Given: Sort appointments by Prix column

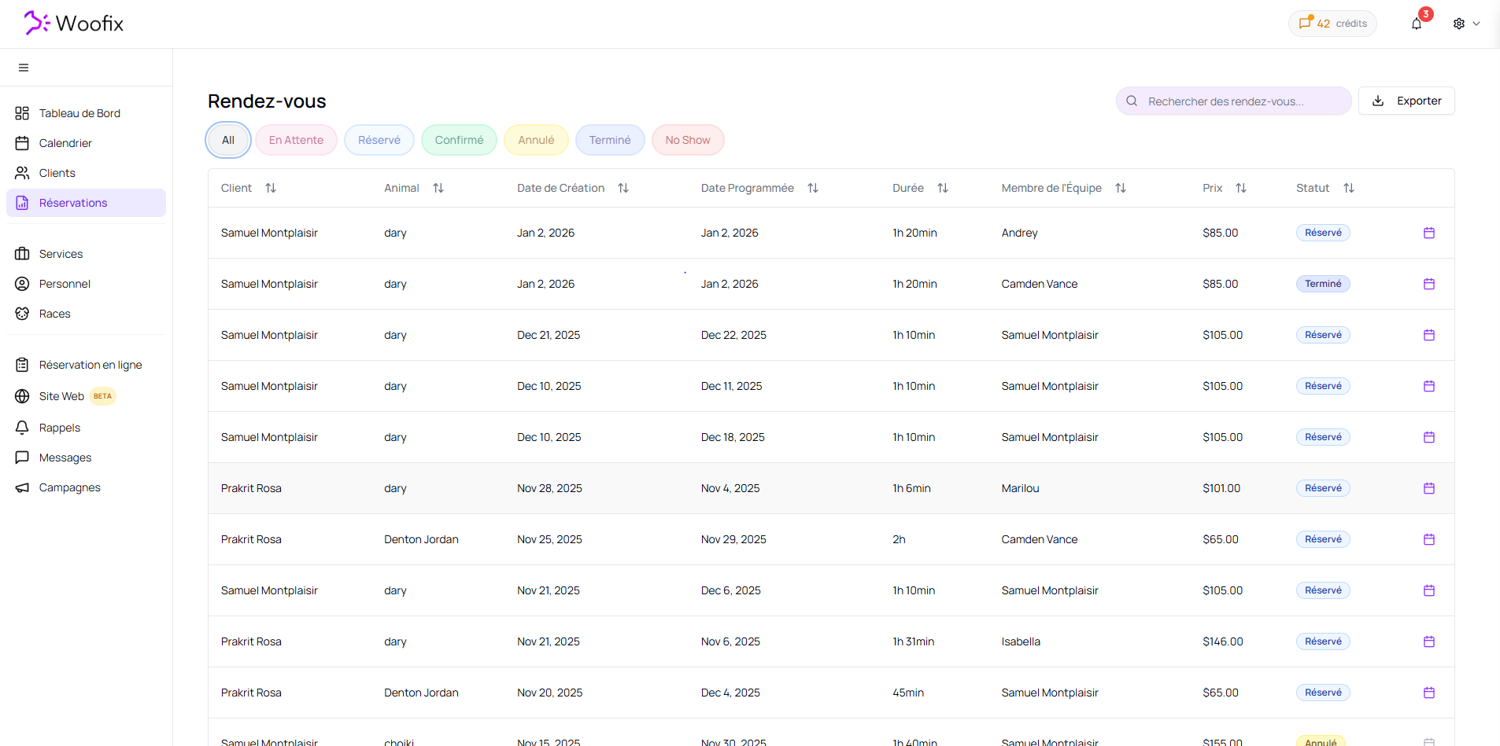Looking at the screenshot, I should (1240, 188).
